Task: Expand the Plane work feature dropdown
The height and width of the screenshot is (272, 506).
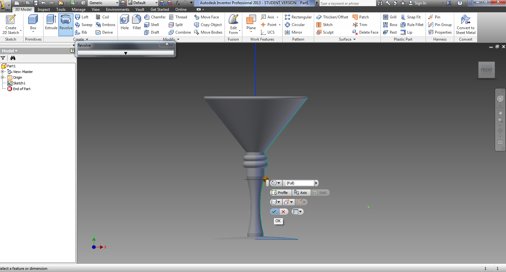Action: tap(251, 32)
